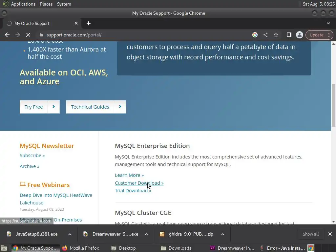Open the Dreamweaver_S....exe download

click(115, 234)
